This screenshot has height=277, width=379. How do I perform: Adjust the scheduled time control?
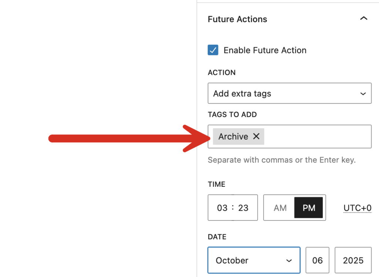point(232,207)
